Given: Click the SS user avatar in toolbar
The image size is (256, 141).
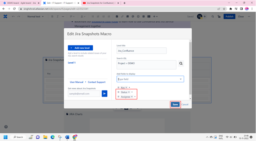Looking at the screenshot, I should [199, 16].
